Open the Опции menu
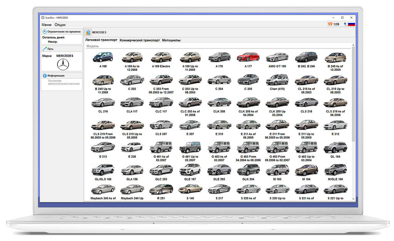Viewport: 394px width, 241px height. point(60,25)
